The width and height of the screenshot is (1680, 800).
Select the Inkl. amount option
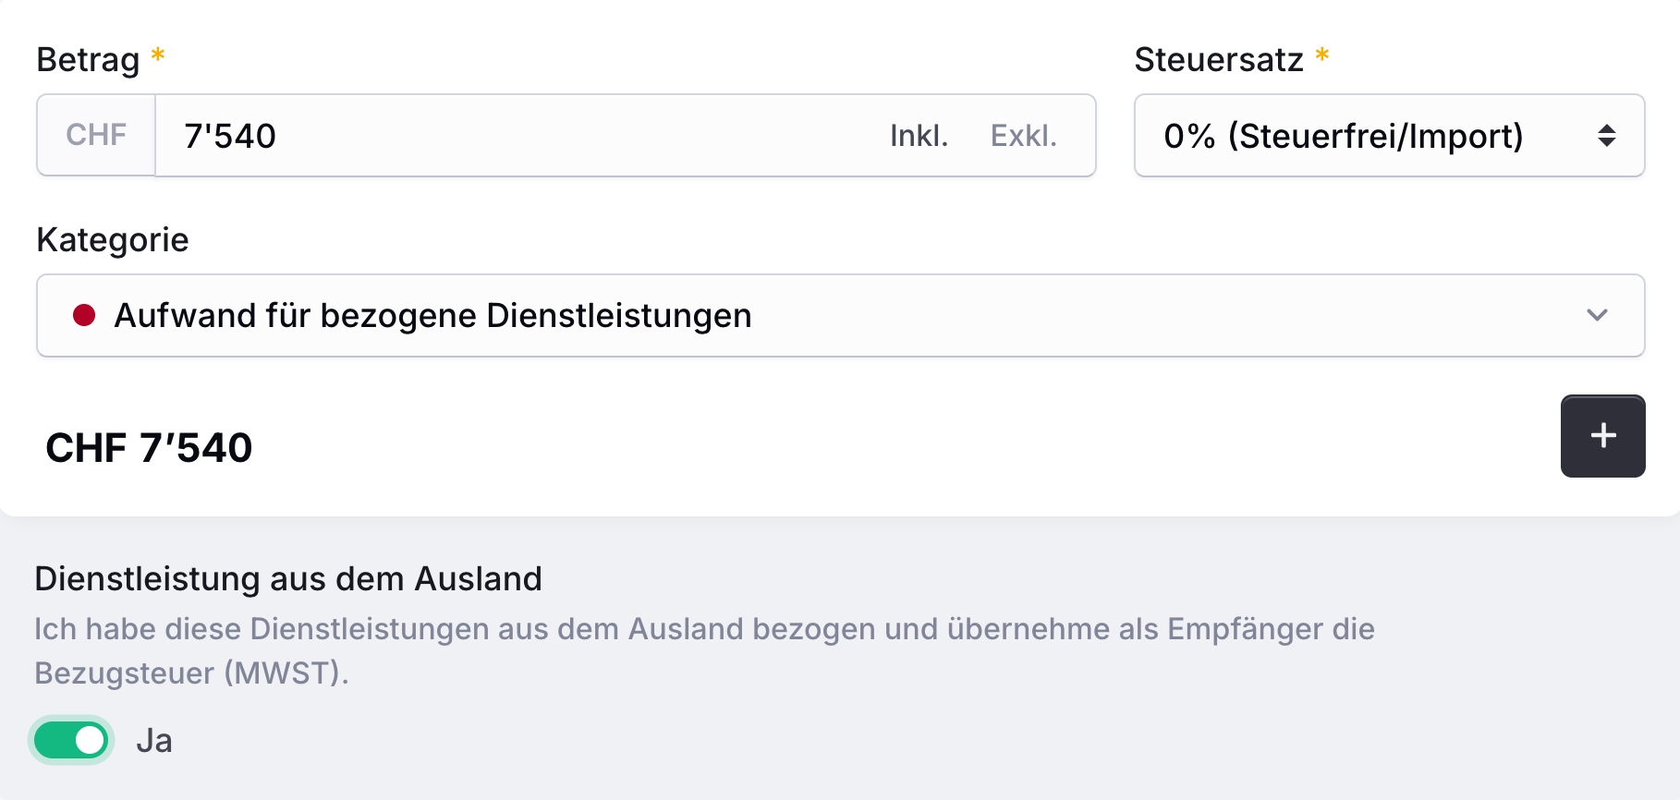coord(919,136)
